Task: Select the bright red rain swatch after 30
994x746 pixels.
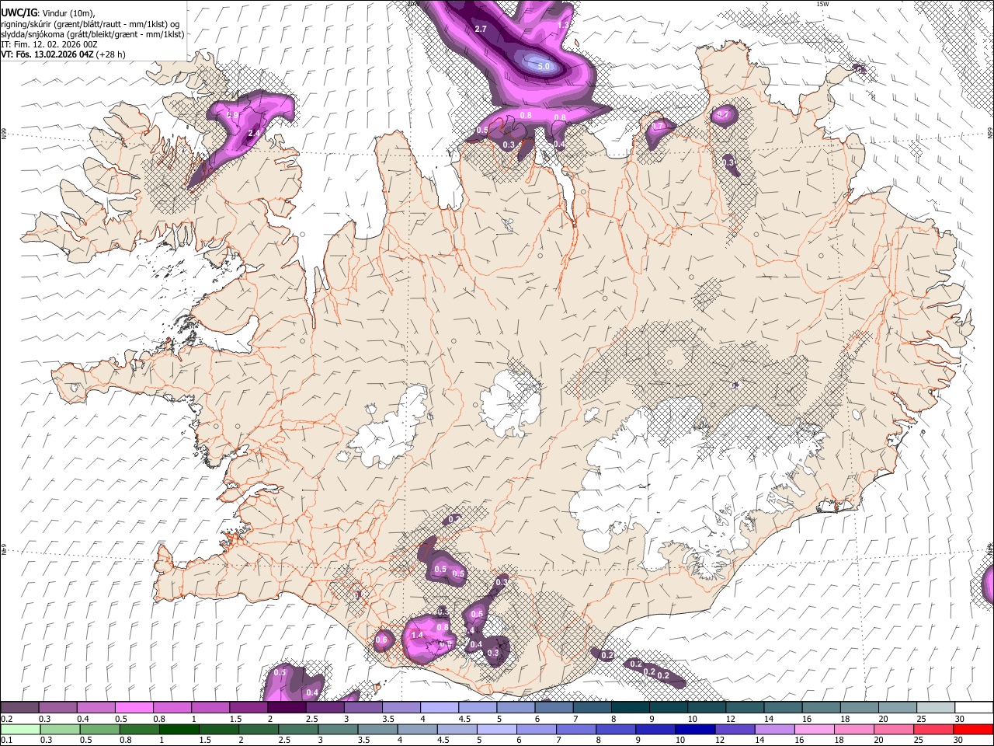Action: pos(973,729)
